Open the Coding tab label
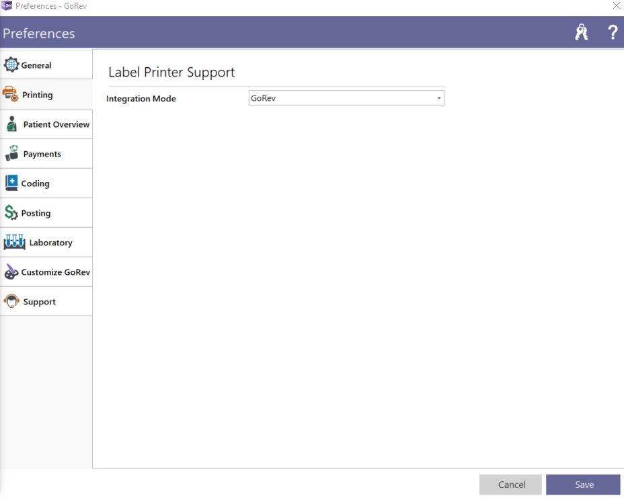Viewport: 624px width, 498px height. tap(35, 183)
